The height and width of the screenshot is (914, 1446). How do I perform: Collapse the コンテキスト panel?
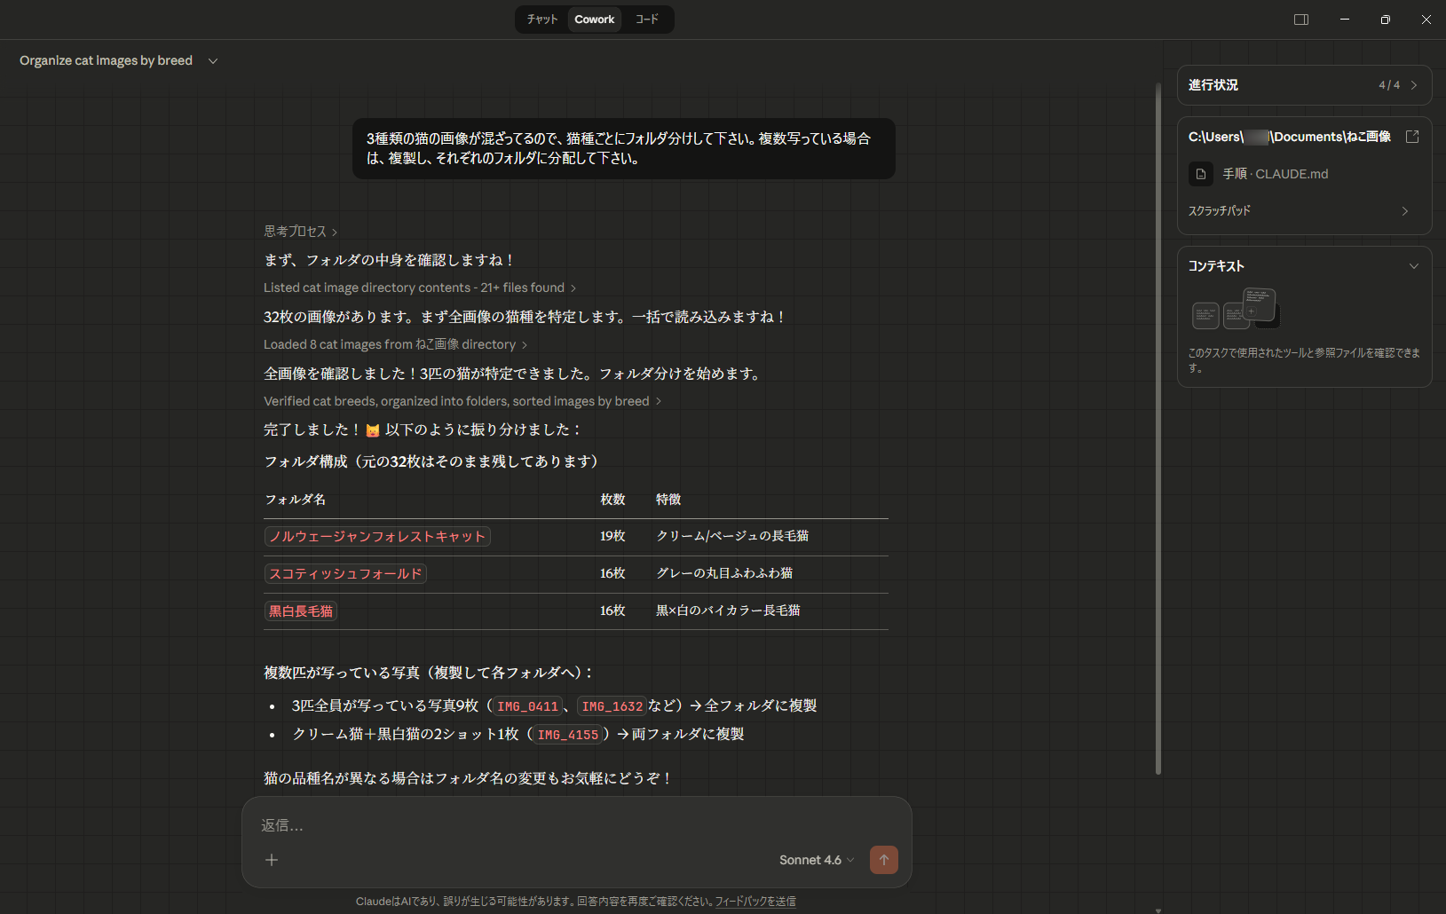[x=1413, y=266]
